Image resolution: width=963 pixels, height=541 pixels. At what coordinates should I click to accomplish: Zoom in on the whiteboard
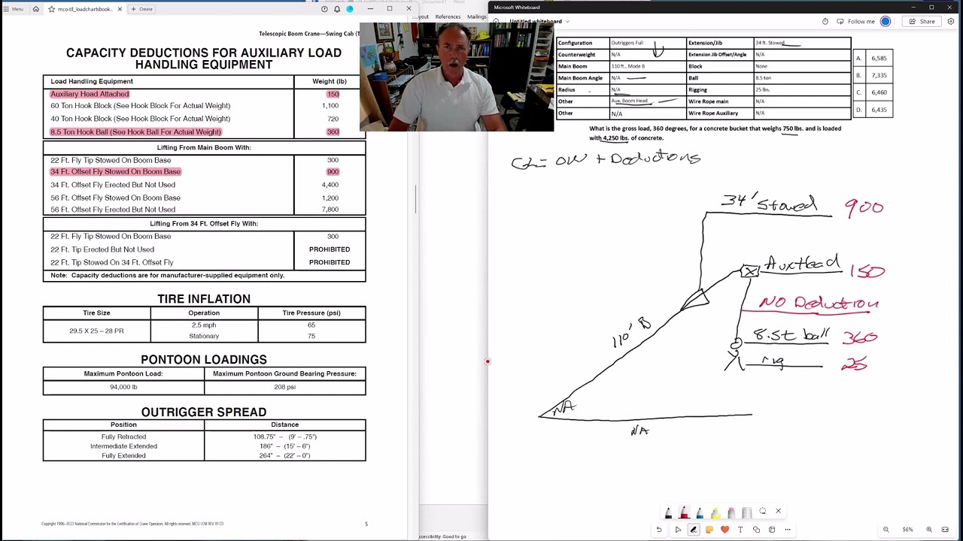coord(929,530)
